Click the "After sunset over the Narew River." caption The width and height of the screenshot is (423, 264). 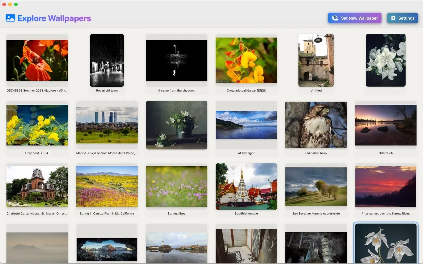(x=386, y=214)
